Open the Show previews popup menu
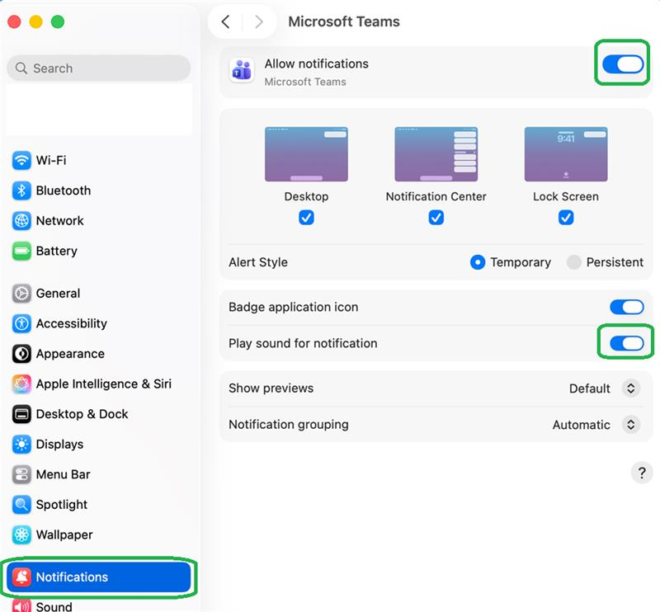Screen dimensions: 660x612 point(630,388)
